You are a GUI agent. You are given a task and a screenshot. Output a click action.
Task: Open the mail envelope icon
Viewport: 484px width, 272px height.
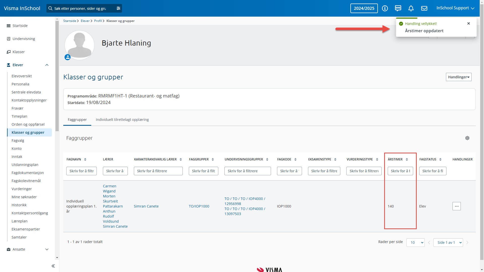tap(424, 8)
